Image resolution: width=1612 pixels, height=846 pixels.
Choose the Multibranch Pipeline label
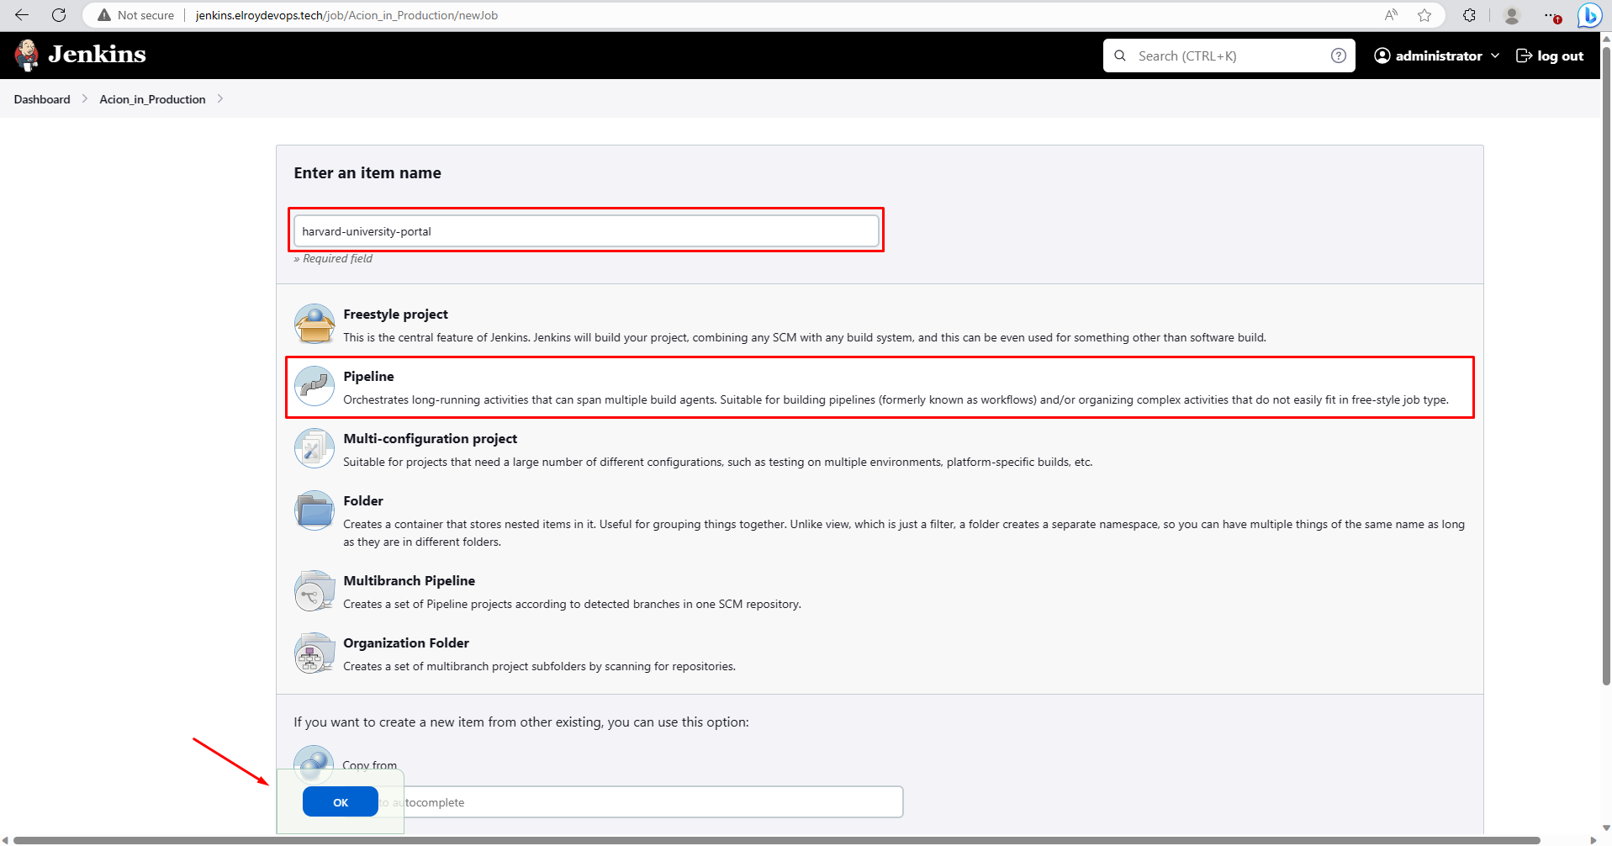409,581
